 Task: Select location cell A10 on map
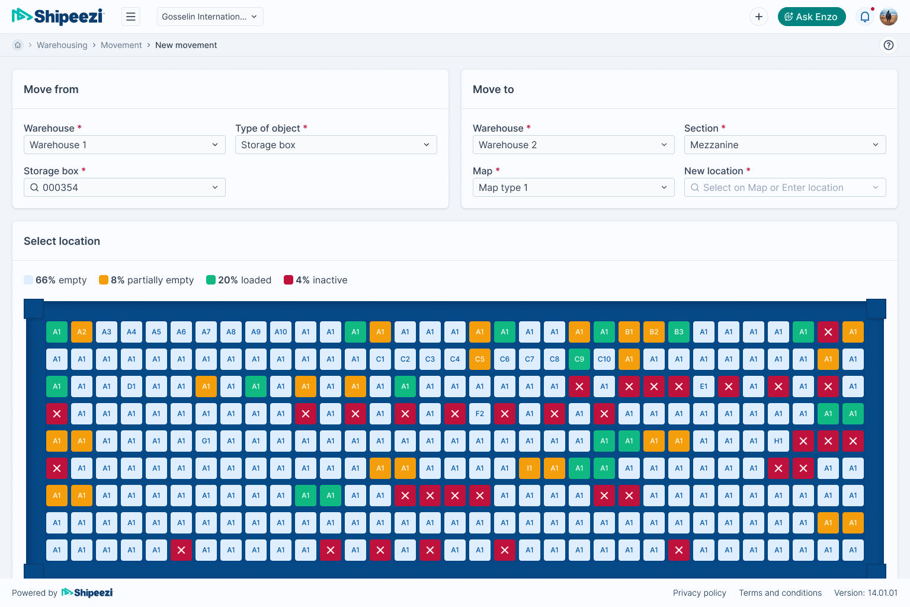pos(281,332)
